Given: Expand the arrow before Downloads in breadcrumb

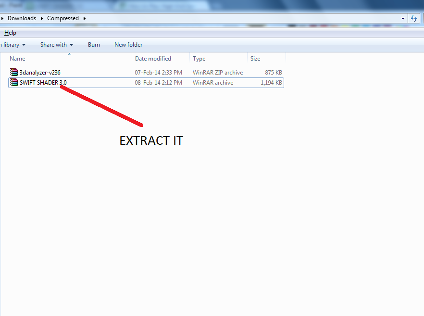Looking at the screenshot, I should point(2,18).
